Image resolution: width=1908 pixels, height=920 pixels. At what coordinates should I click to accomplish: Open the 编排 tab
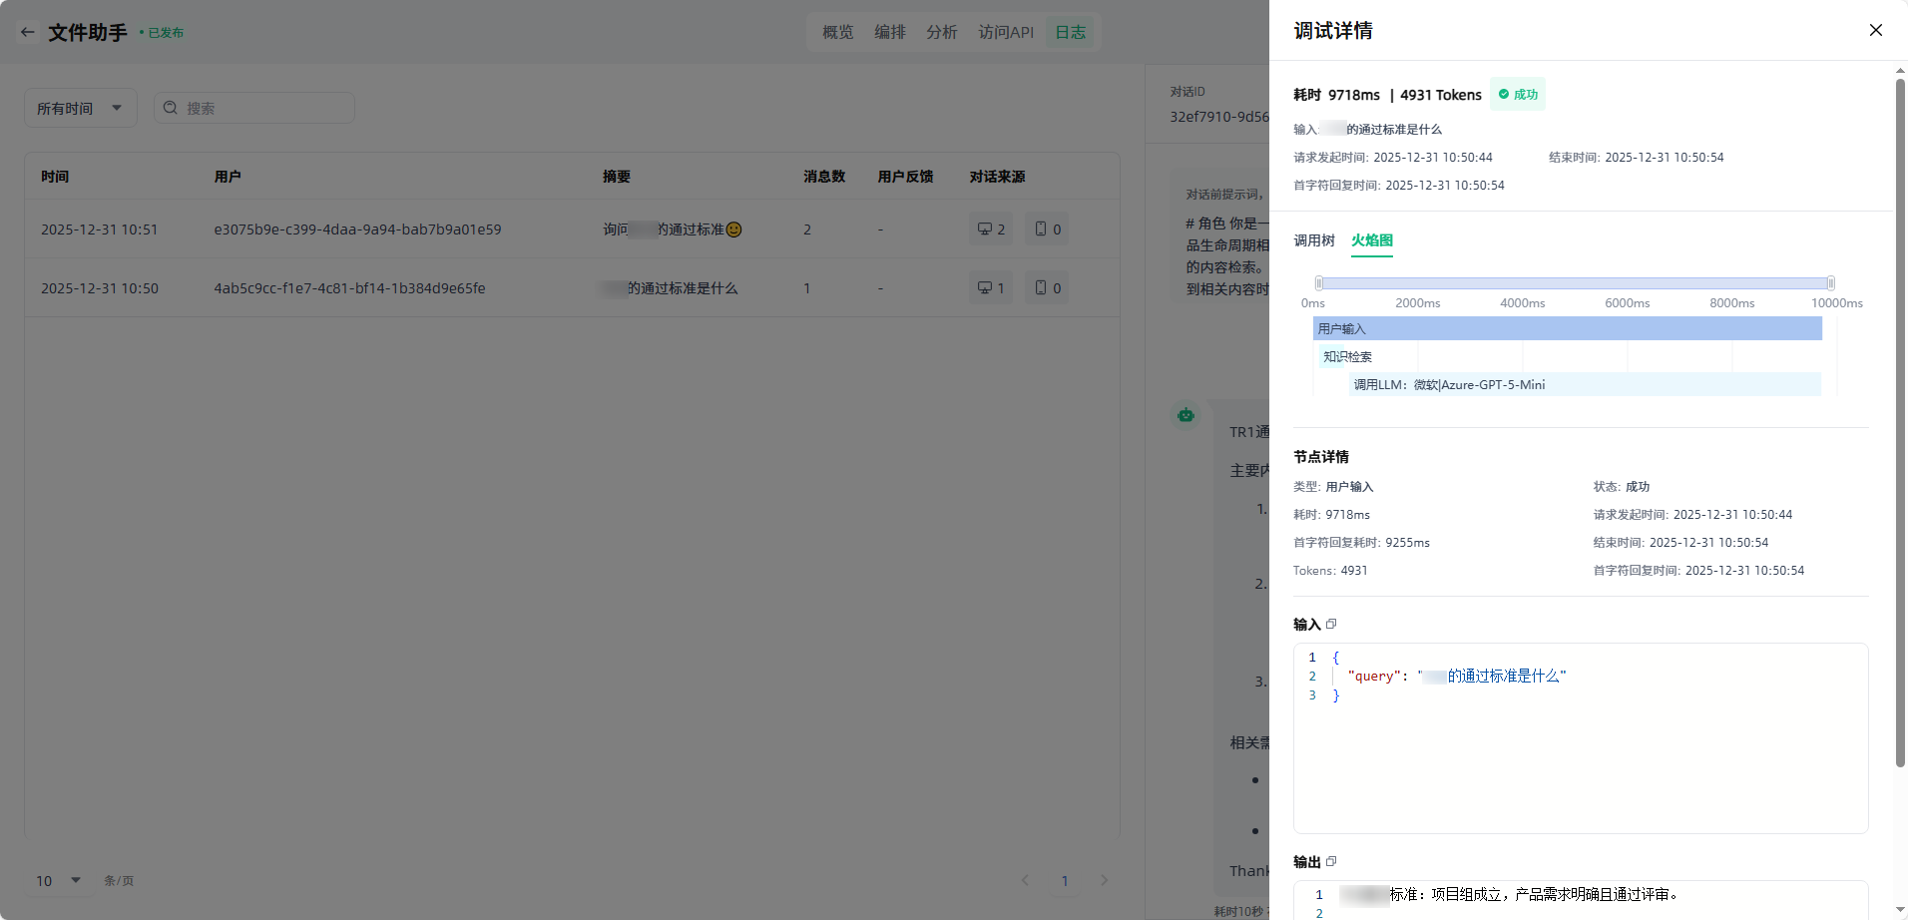click(889, 32)
